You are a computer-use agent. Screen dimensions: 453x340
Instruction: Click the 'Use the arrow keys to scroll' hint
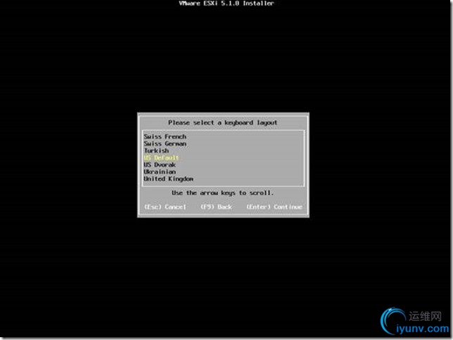[x=222, y=193]
